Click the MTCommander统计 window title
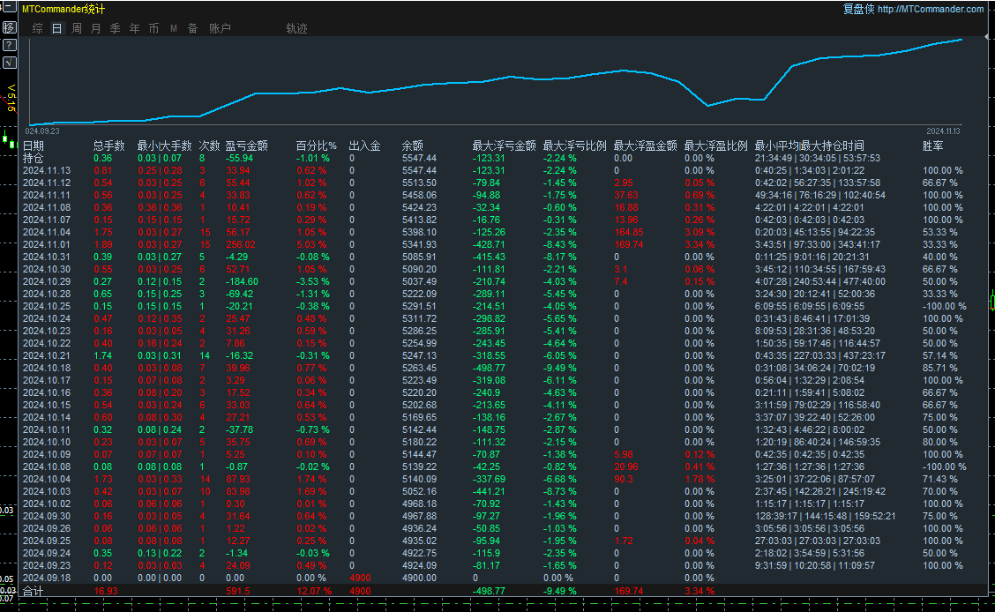Image resolution: width=995 pixels, height=612 pixels. click(x=64, y=9)
